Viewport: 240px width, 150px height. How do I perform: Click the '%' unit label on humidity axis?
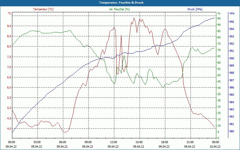[219, 13]
